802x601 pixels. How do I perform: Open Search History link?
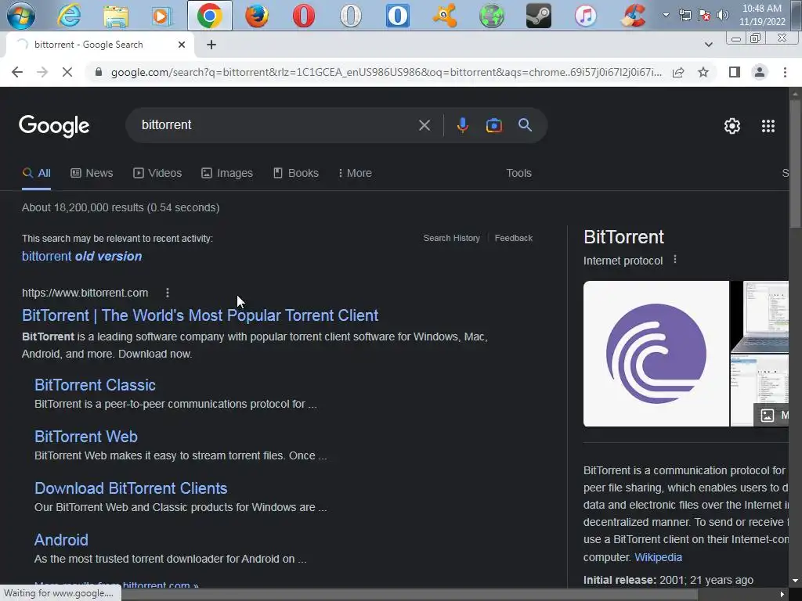[x=452, y=238]
